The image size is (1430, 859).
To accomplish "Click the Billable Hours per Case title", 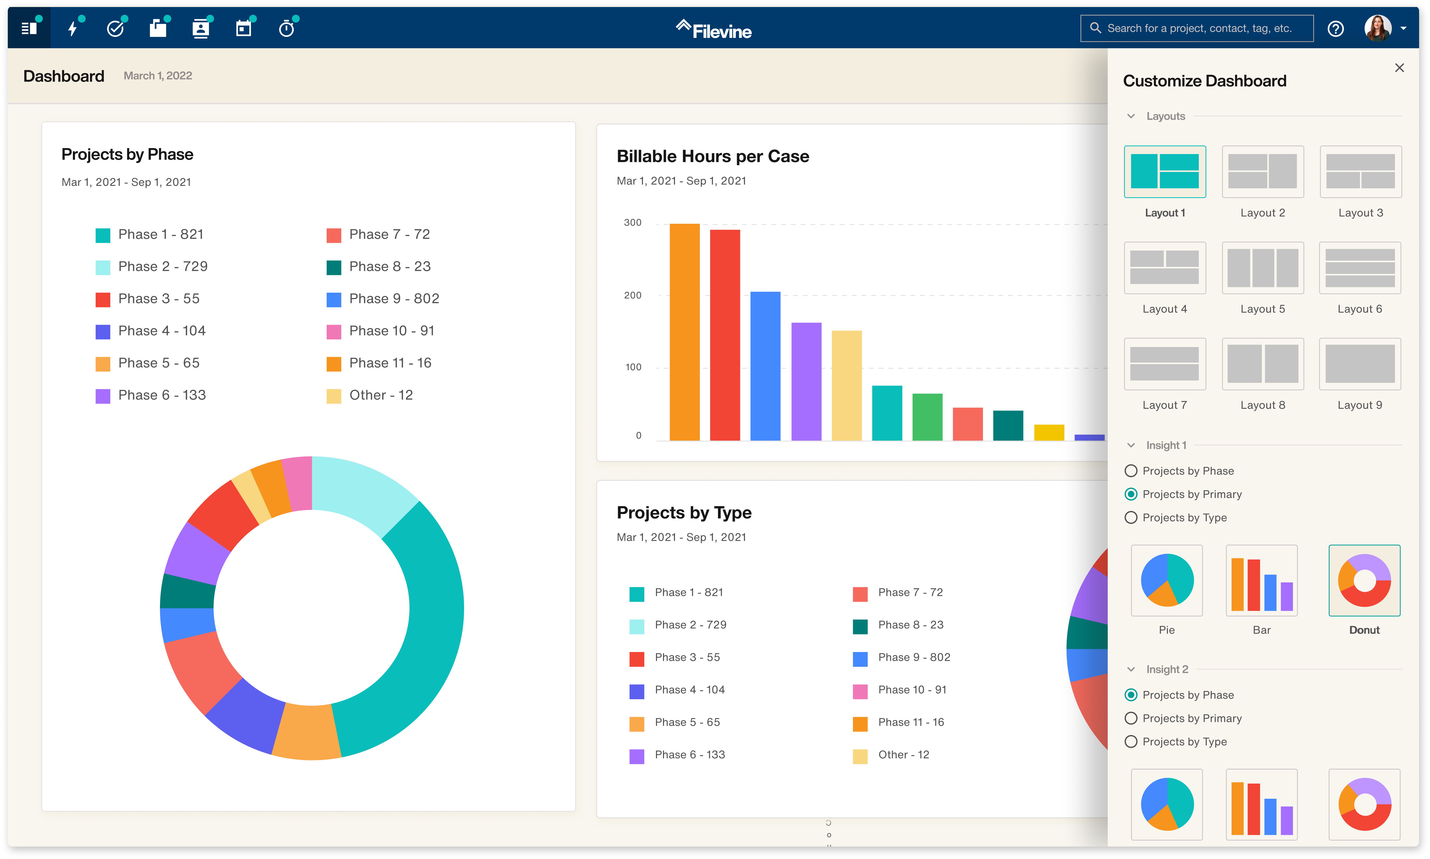I will pos(713,156).
